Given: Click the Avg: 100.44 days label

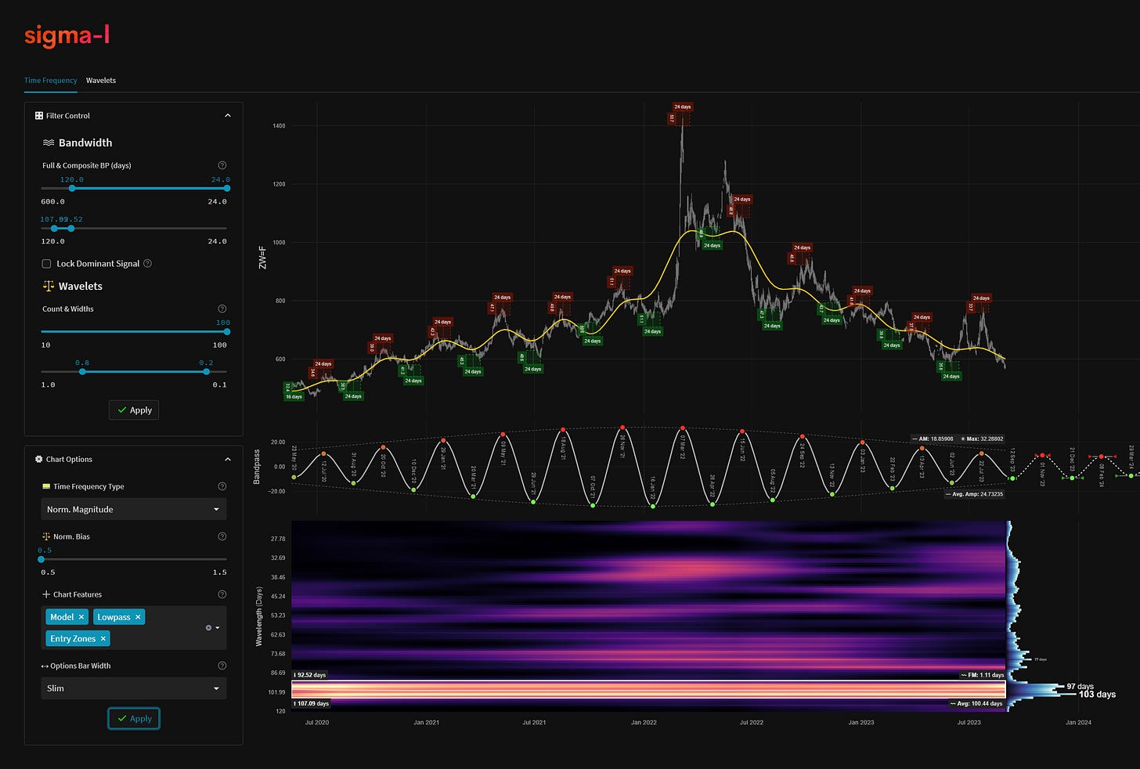Looking at the screenshot, I should 976,704.
